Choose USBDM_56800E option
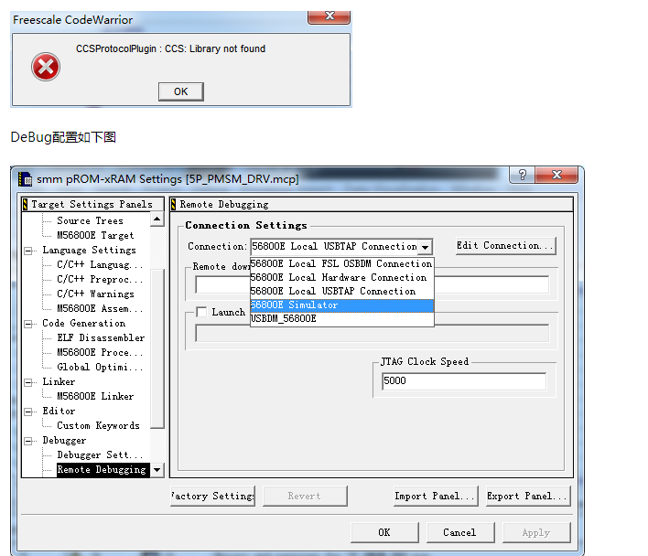 tap(341, 318)
